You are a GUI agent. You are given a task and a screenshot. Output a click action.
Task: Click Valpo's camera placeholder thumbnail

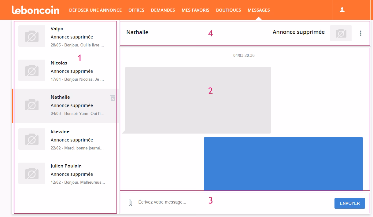click(x=32, y=36)
